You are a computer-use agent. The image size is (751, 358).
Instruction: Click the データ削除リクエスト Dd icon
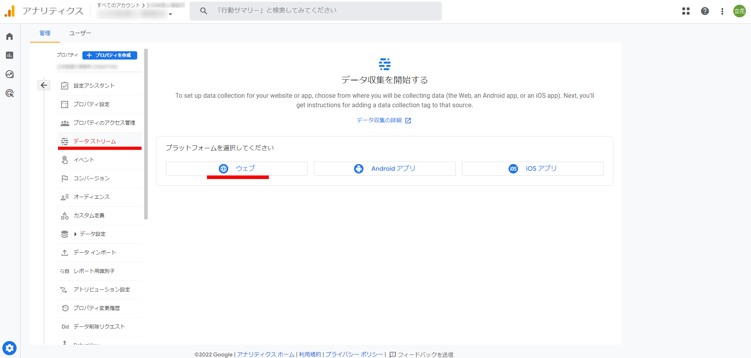click(x=65, y=327)
